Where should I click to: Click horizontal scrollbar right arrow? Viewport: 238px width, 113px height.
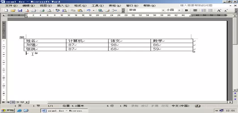coord(230,102)
